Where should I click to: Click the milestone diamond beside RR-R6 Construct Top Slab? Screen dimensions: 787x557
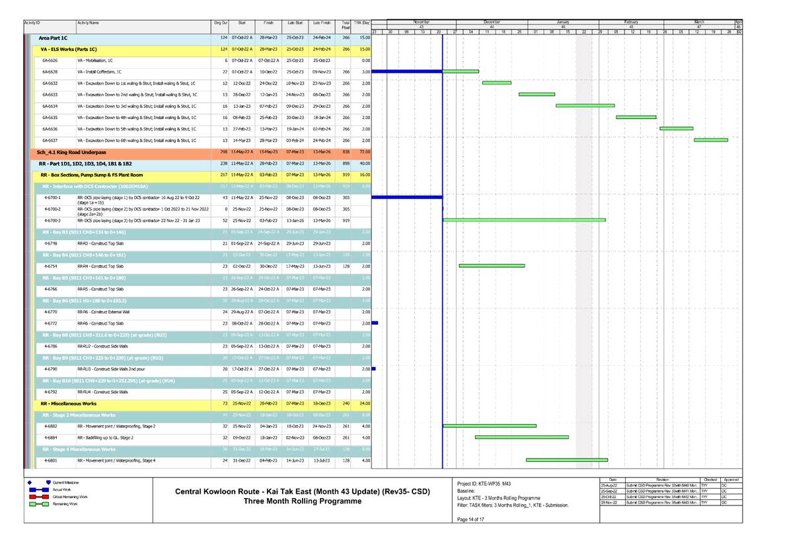click(375, 323)
